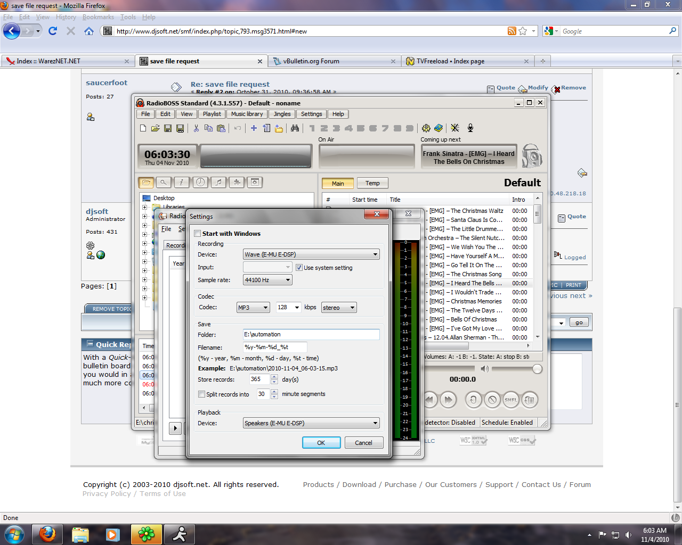Click the scissors cut icon
This screenshot has width=682, height=545.
point(196,128)
